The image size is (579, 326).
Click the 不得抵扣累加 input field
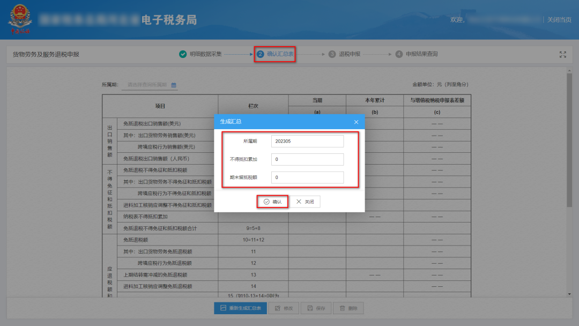(307, 159)
